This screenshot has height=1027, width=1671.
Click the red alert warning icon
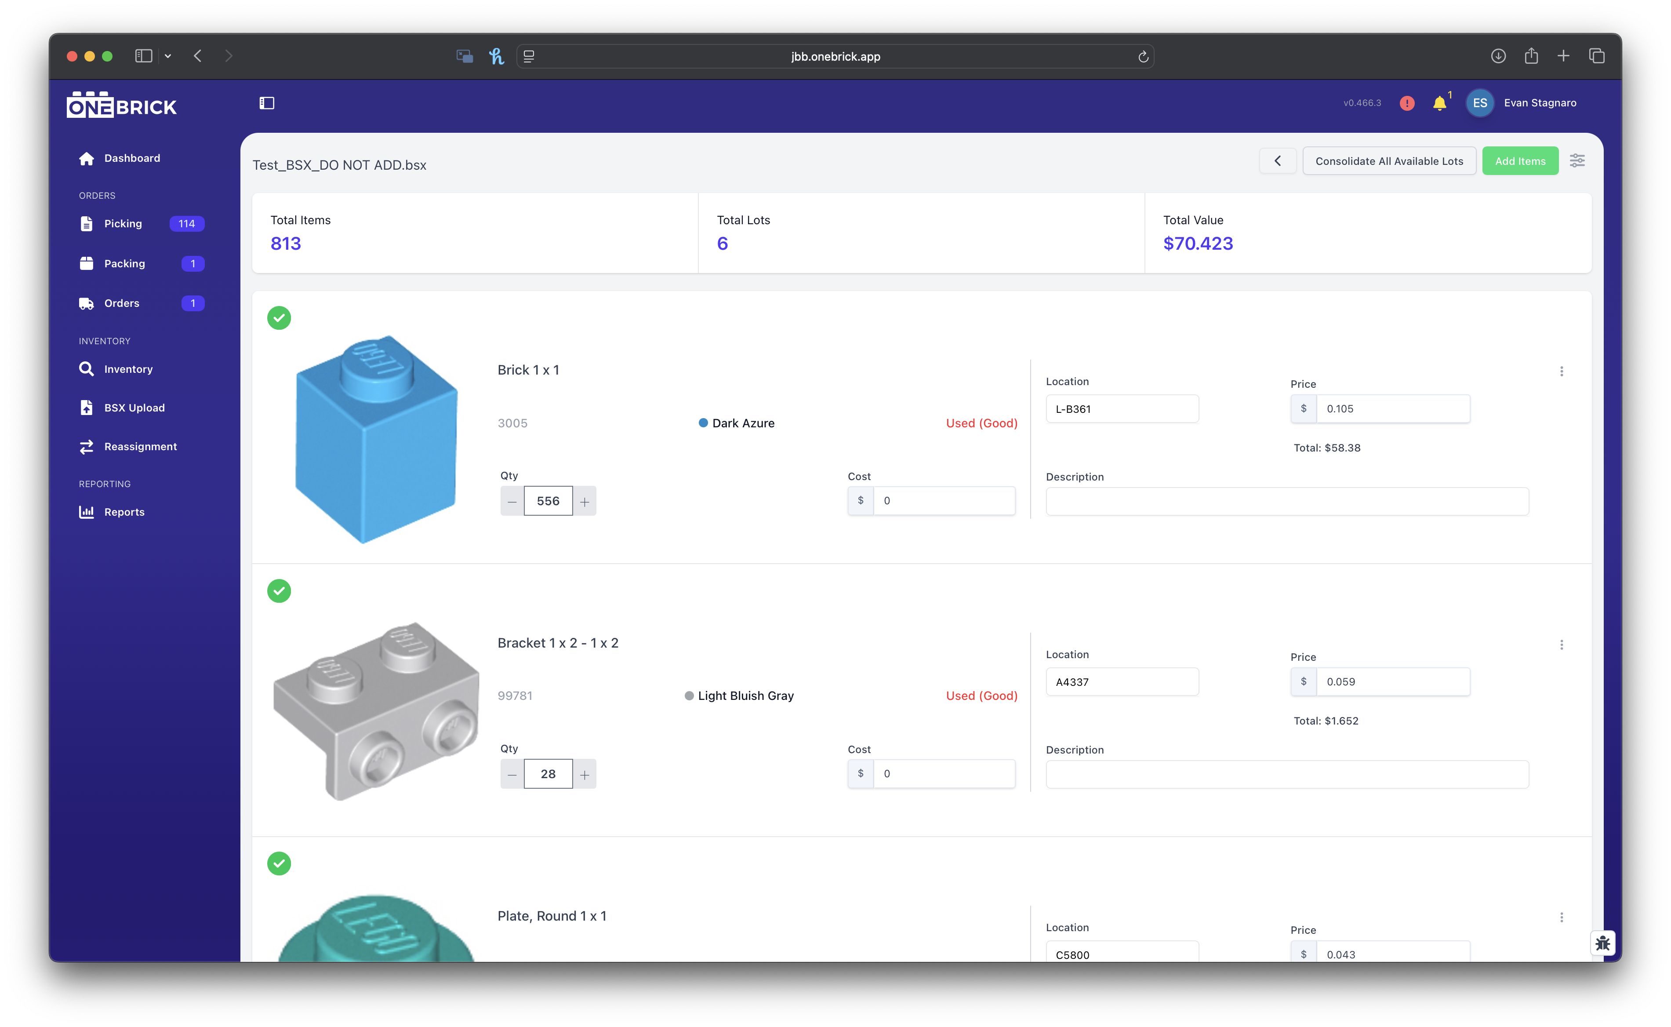pyautogui.click(x=1407, y=103)
